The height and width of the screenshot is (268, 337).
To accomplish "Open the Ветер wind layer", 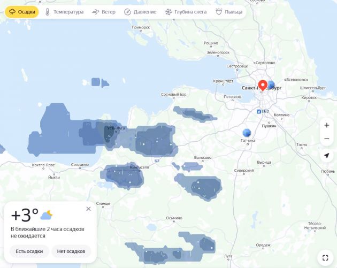I will point(104,12).
